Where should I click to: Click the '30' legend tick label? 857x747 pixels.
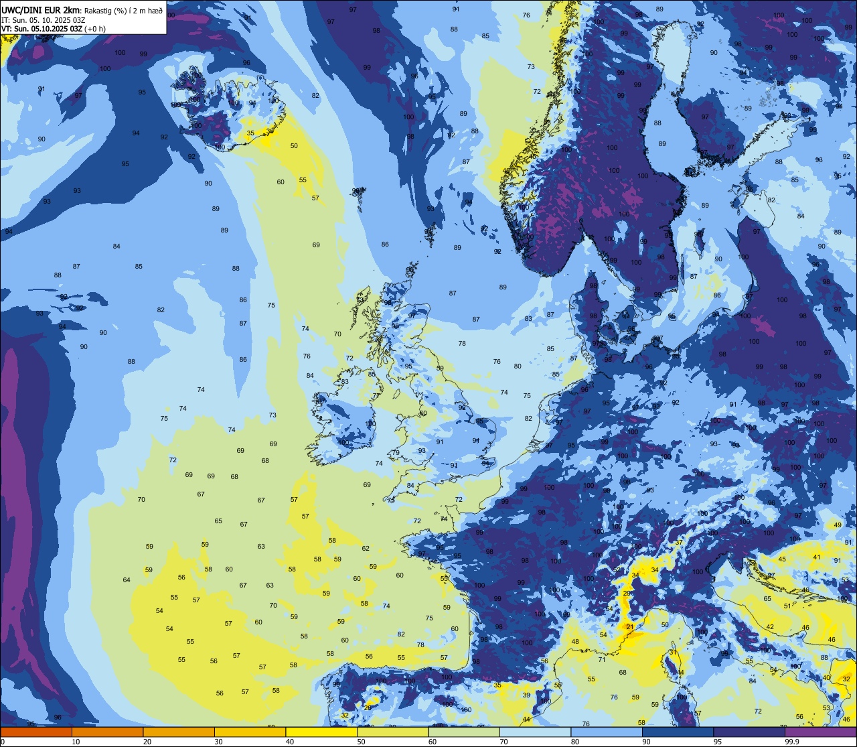tap(218, 742)
